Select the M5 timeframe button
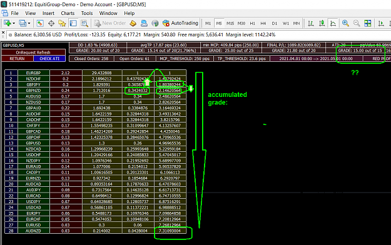The image size is (391, 245). (219, 23)
